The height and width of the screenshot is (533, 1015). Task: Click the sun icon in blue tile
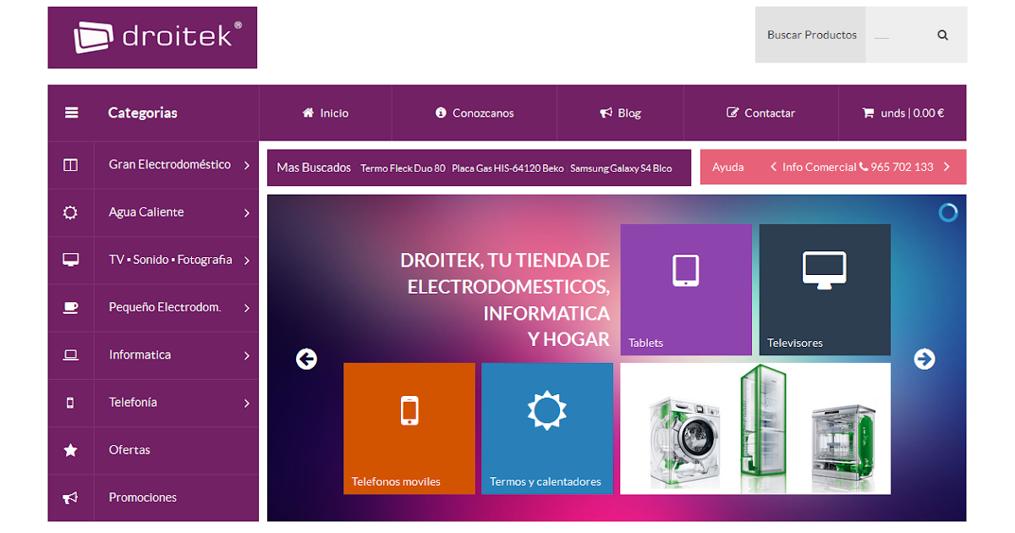pos(547,410)
